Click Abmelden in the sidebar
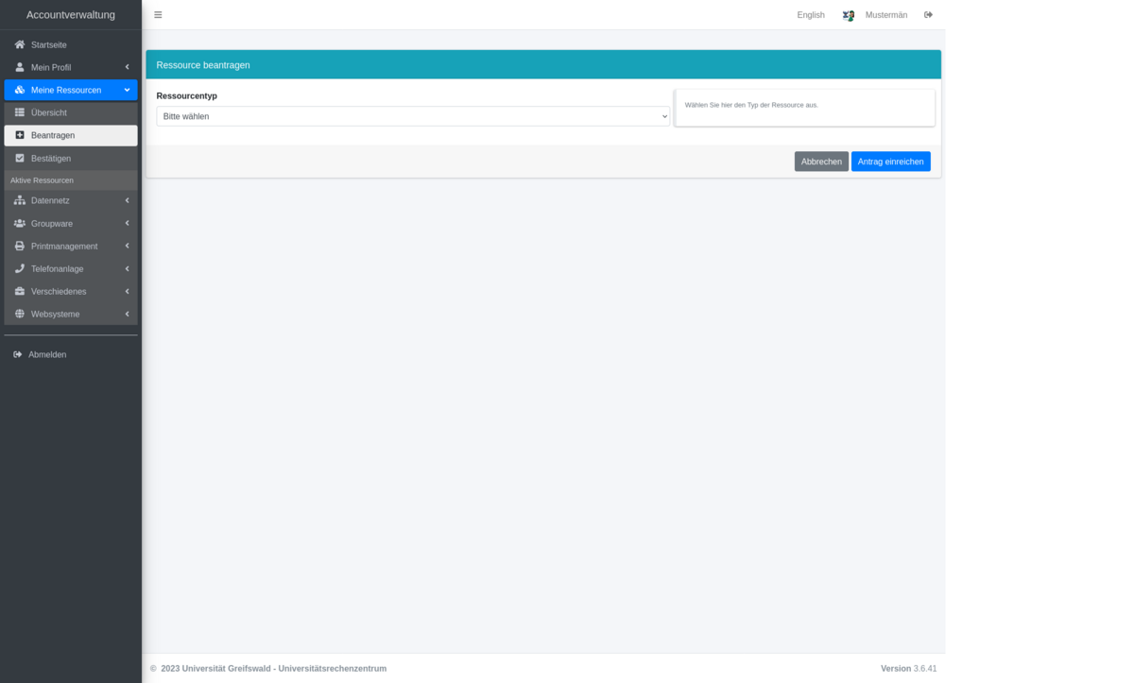1134x683 pixels. click(47, 354)
